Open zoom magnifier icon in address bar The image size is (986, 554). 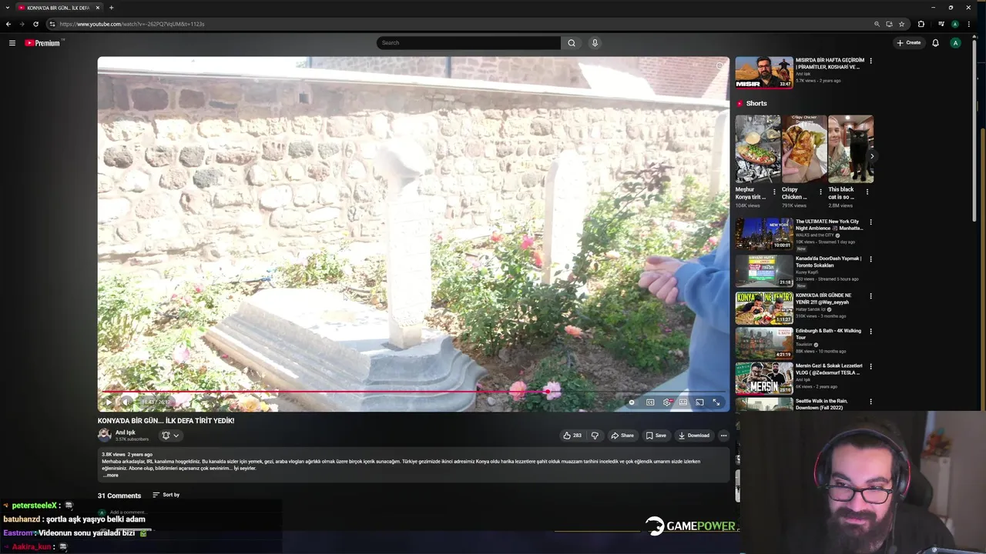(x=877, y=24)
